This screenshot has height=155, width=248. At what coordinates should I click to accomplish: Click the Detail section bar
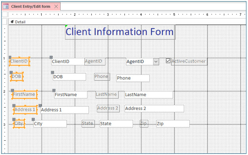(x=127, y=22)
